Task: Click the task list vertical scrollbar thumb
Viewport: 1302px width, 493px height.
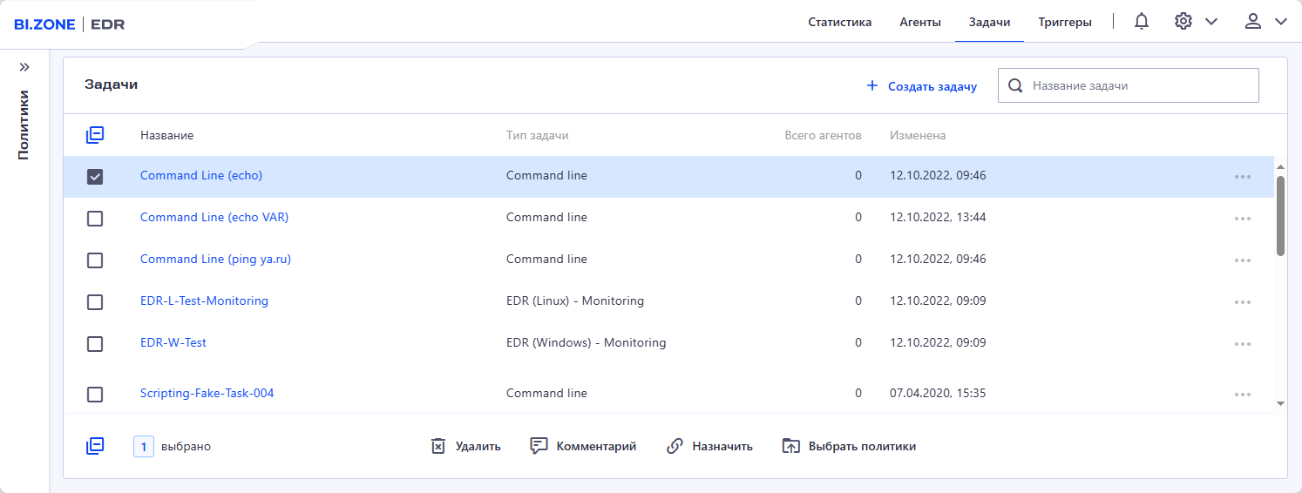Action: (1280, 215)
